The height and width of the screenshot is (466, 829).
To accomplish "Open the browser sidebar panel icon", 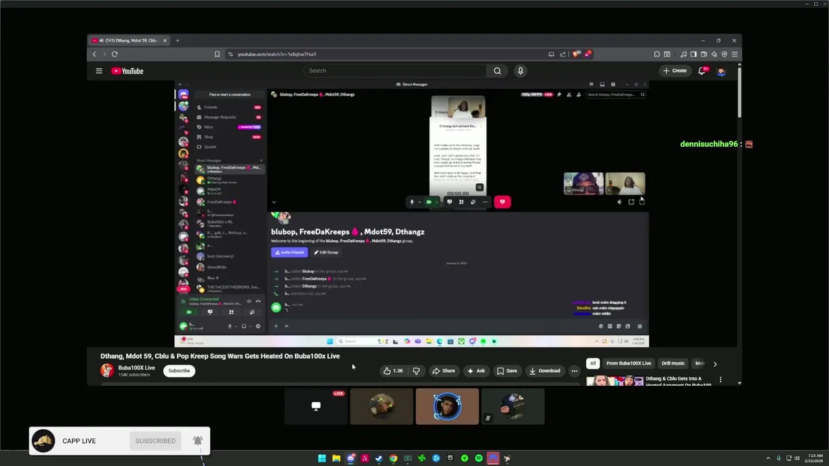I will point(693,54).
